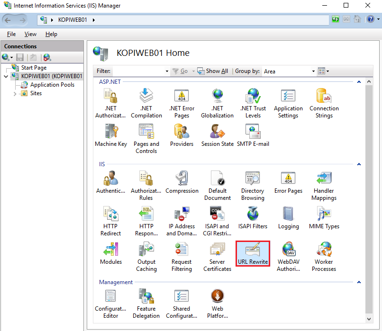Open the Modules feature

click(x=111, y=253)
